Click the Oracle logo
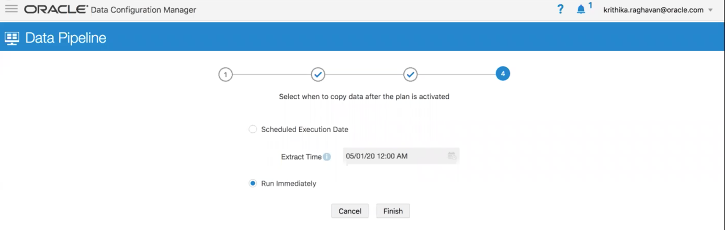The height and width of the screenshot is (230, 725). pos(56,9)
